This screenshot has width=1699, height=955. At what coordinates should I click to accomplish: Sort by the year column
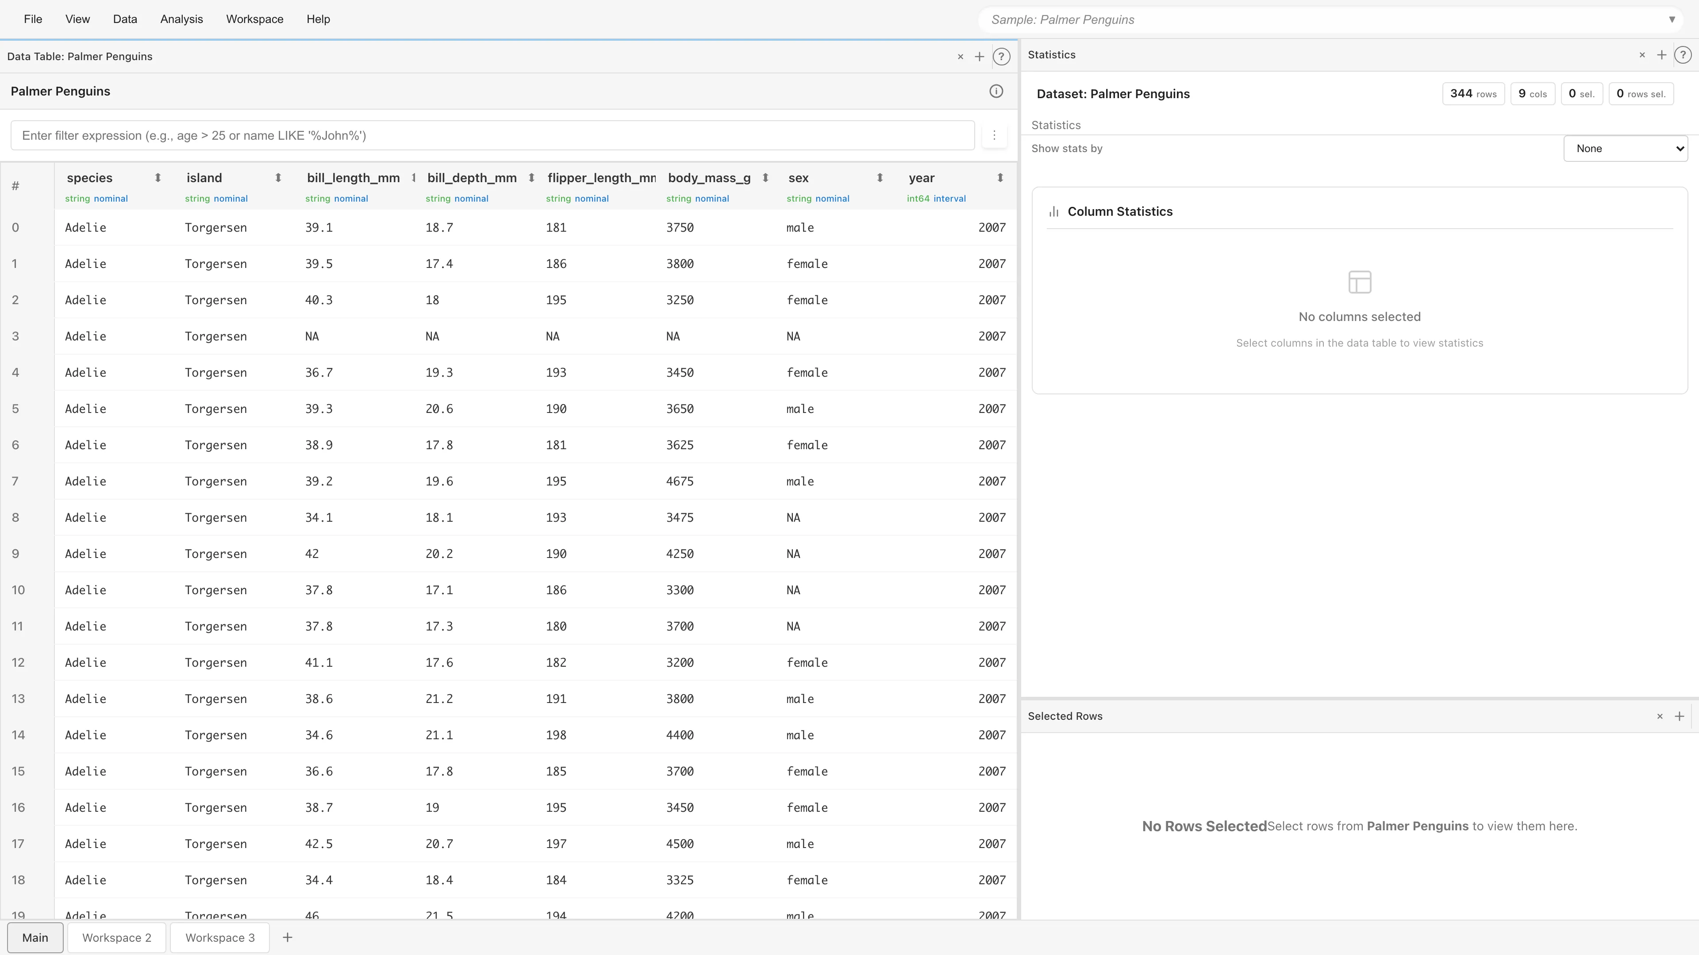tap(1000, 178)
